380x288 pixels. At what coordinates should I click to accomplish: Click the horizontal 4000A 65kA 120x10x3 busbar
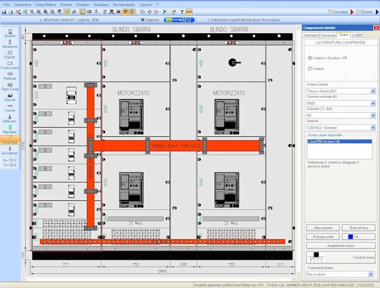176,146
